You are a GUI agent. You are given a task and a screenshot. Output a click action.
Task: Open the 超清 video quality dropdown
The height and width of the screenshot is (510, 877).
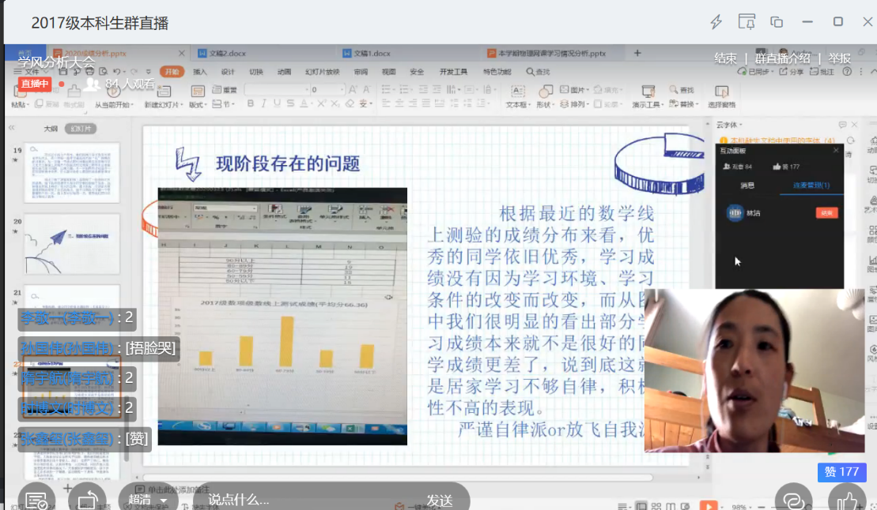coord(148,500)
